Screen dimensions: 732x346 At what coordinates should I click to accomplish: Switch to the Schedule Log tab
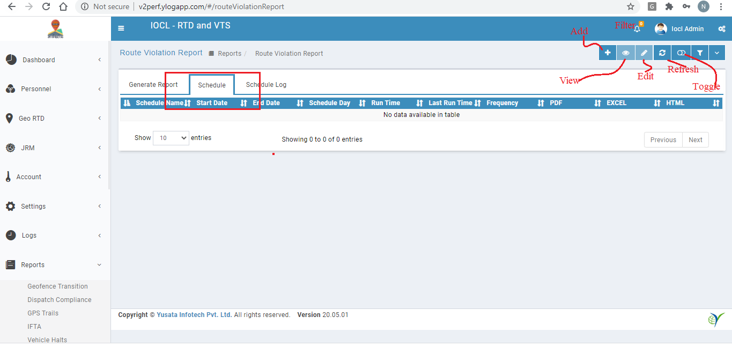(x=266, y=85)
